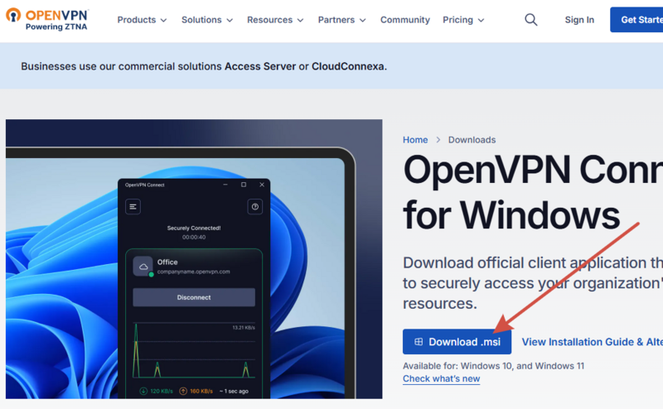Click the OpenVPN logo
663x409 pixels.
[x=47, y=20]
